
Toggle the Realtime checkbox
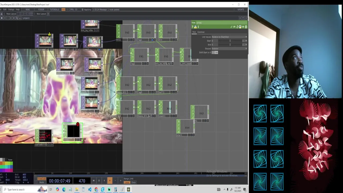82,9
